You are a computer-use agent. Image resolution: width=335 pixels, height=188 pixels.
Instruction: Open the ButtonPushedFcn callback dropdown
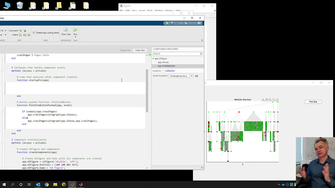[192, 76]
